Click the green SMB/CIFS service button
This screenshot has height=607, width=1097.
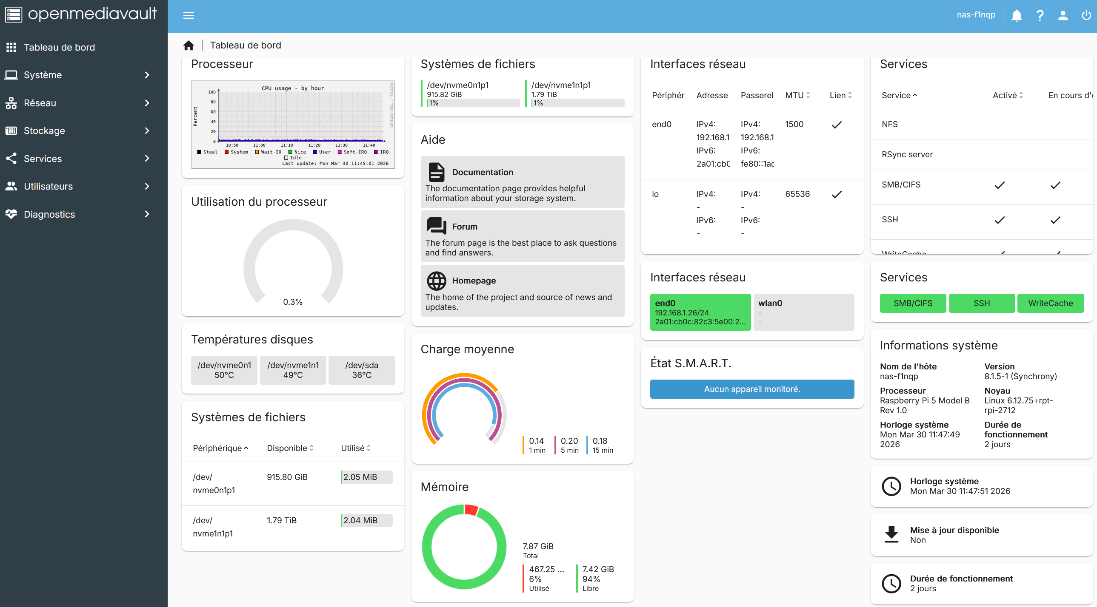tap(913, 303)
